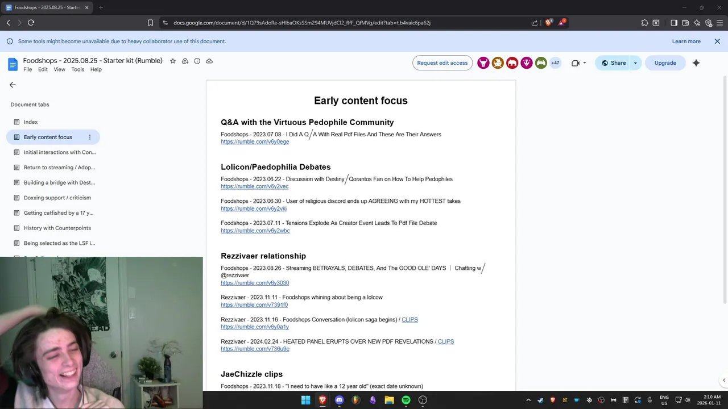Open Spotify from the taskbar
728x409 pixels.
(406, 400)
